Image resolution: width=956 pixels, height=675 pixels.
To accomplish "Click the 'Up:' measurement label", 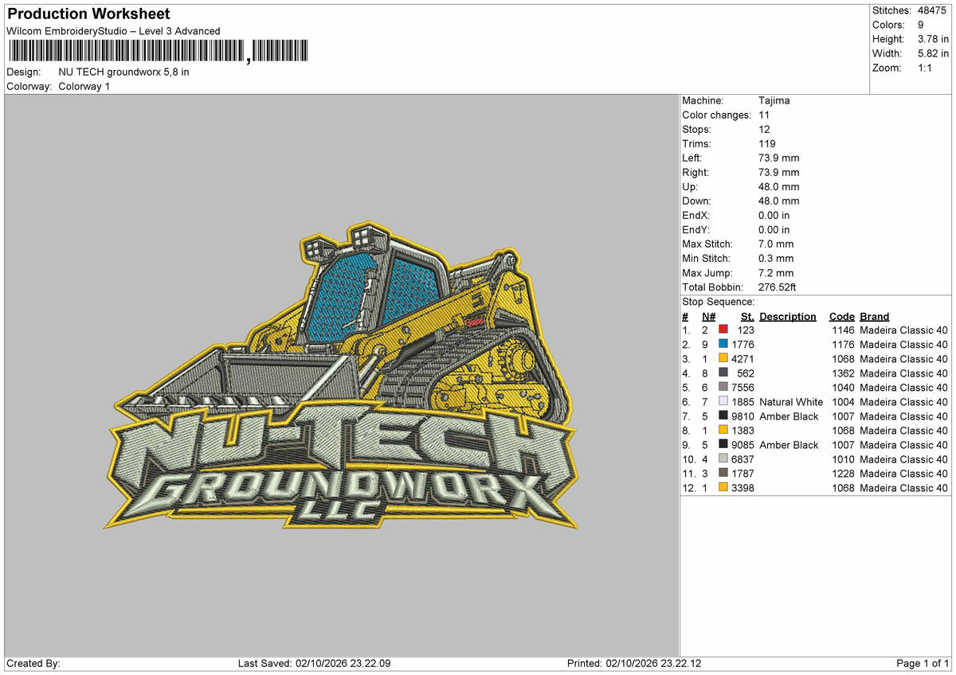I will [690, 186].
